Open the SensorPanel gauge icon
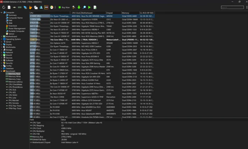 point(52,7)
